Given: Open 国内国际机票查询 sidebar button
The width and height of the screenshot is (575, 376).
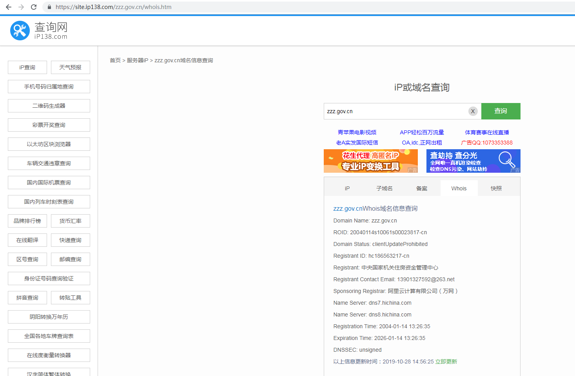Looking at the screenshot, I should (49, 183).
